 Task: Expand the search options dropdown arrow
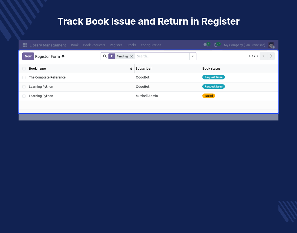(x=193, y=56)
